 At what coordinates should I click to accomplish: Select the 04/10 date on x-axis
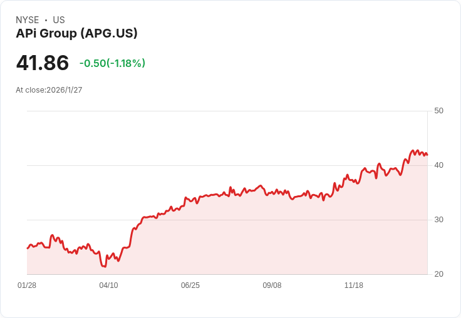pyautogui.click(x=108, y=285)
